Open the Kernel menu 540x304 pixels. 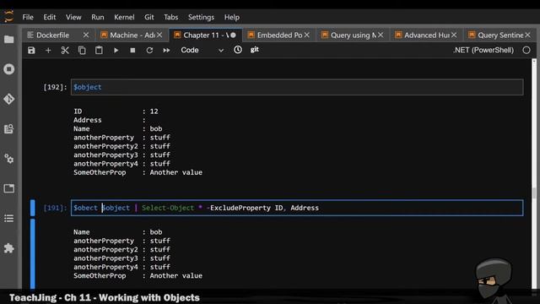click(124, 17)
